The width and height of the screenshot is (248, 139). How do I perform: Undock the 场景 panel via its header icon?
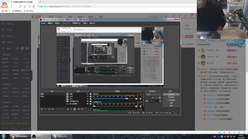64,91
